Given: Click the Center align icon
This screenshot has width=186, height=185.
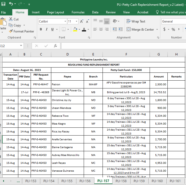Looking at the screenshot, I should [x=101, y=29].
